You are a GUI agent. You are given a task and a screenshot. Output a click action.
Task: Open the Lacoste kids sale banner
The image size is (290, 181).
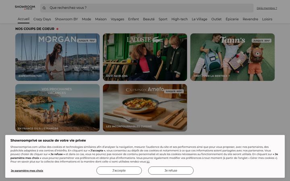pyautogui.click(x=145, y=57)
